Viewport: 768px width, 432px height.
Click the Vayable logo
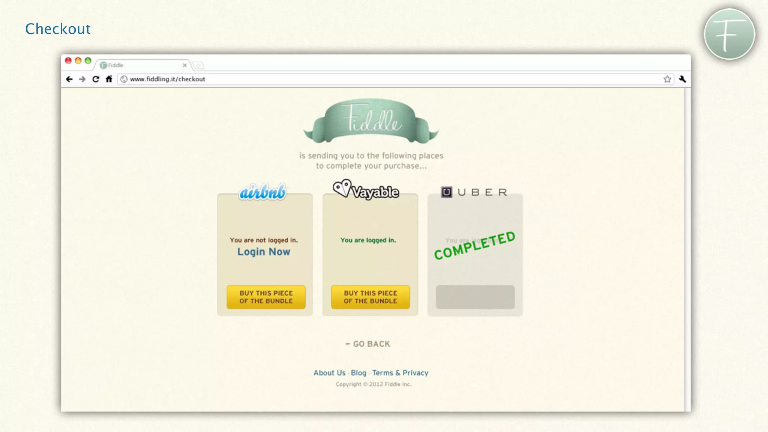pos(366,190)
